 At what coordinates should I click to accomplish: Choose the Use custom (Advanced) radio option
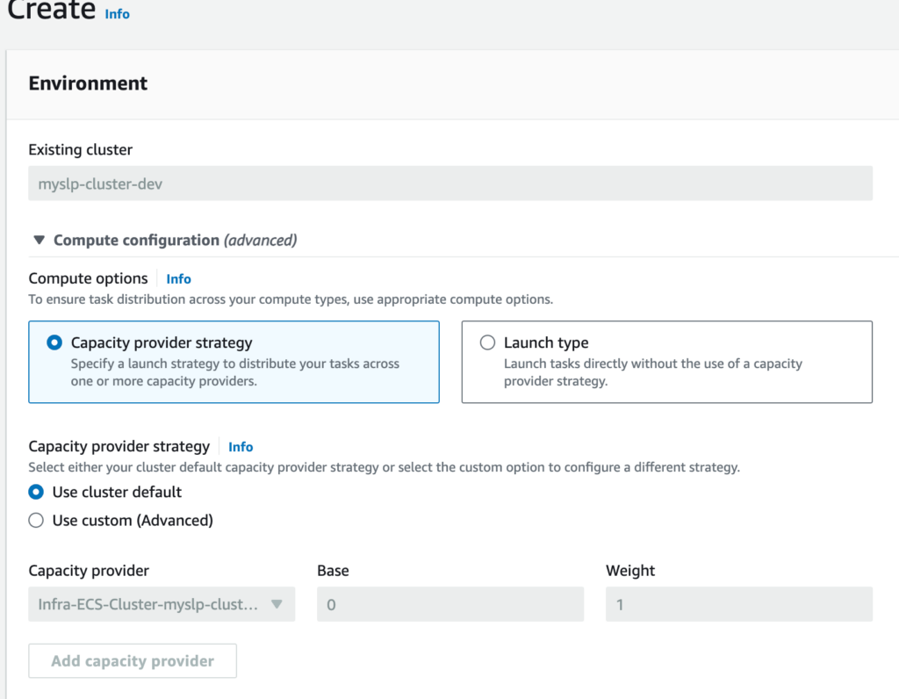36,520
